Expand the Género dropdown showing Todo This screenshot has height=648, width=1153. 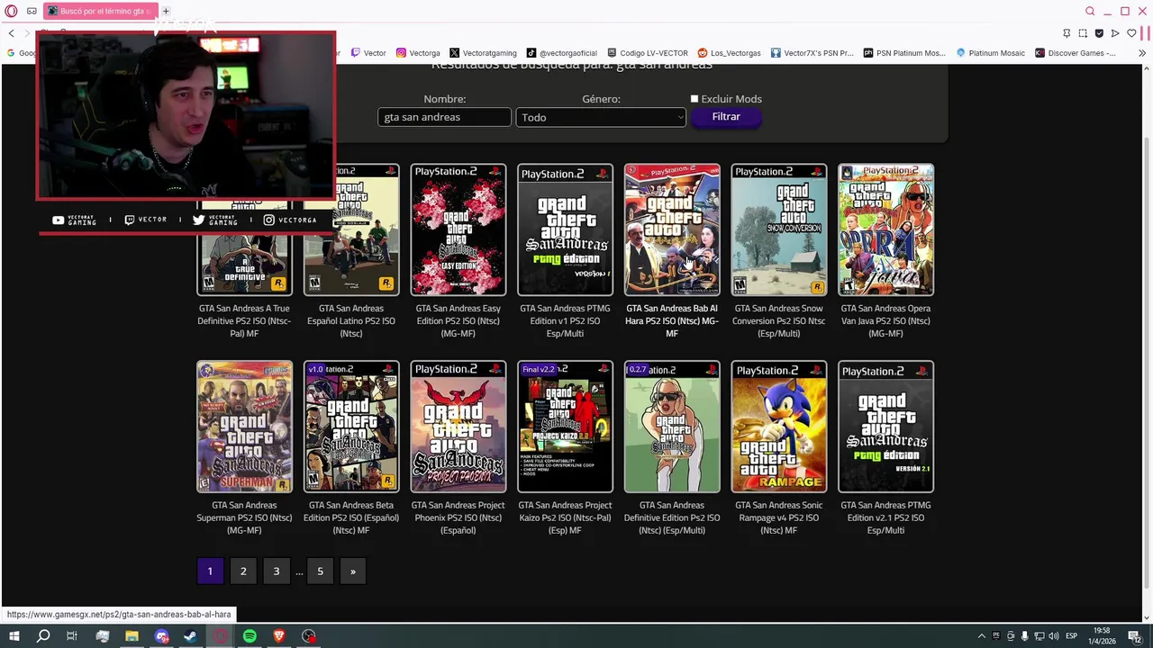(601, 117)
